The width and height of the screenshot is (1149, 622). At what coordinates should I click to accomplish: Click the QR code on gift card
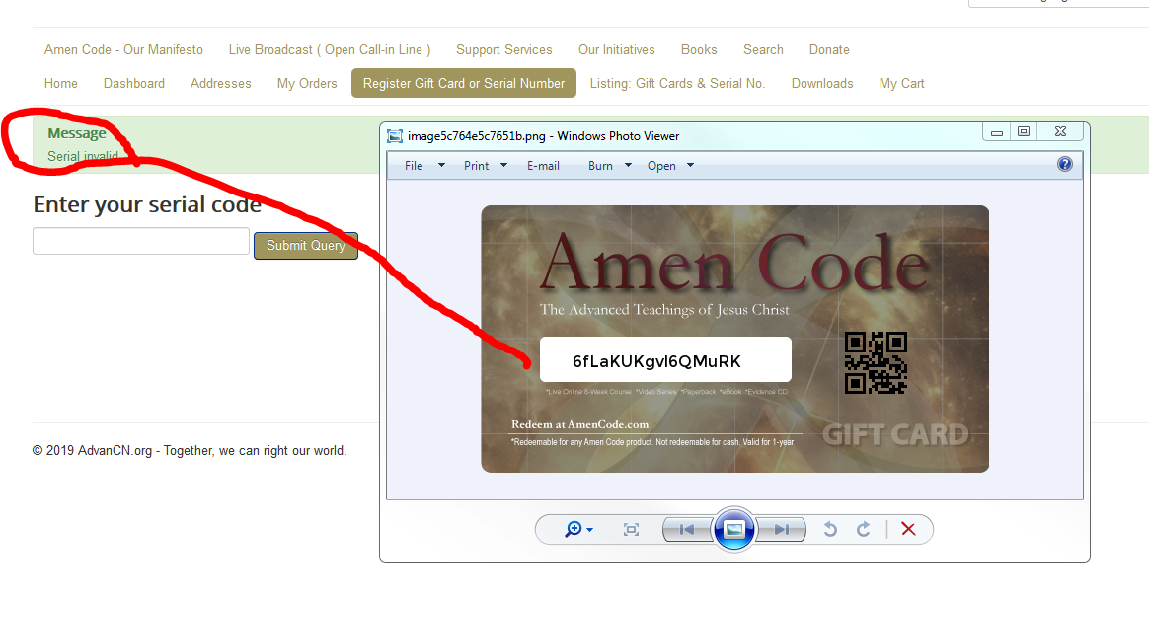point(876,362)
